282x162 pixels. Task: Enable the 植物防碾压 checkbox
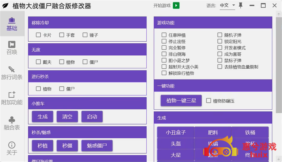coord(209,101)
